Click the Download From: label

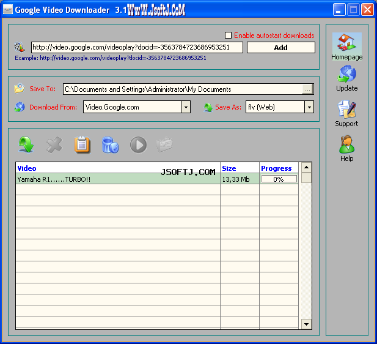pos(53,107)
